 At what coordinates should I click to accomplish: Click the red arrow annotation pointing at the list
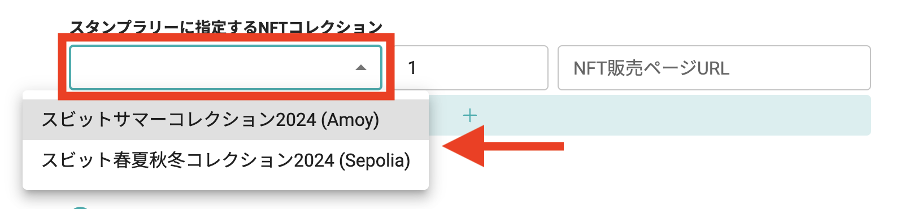(503, 146)
